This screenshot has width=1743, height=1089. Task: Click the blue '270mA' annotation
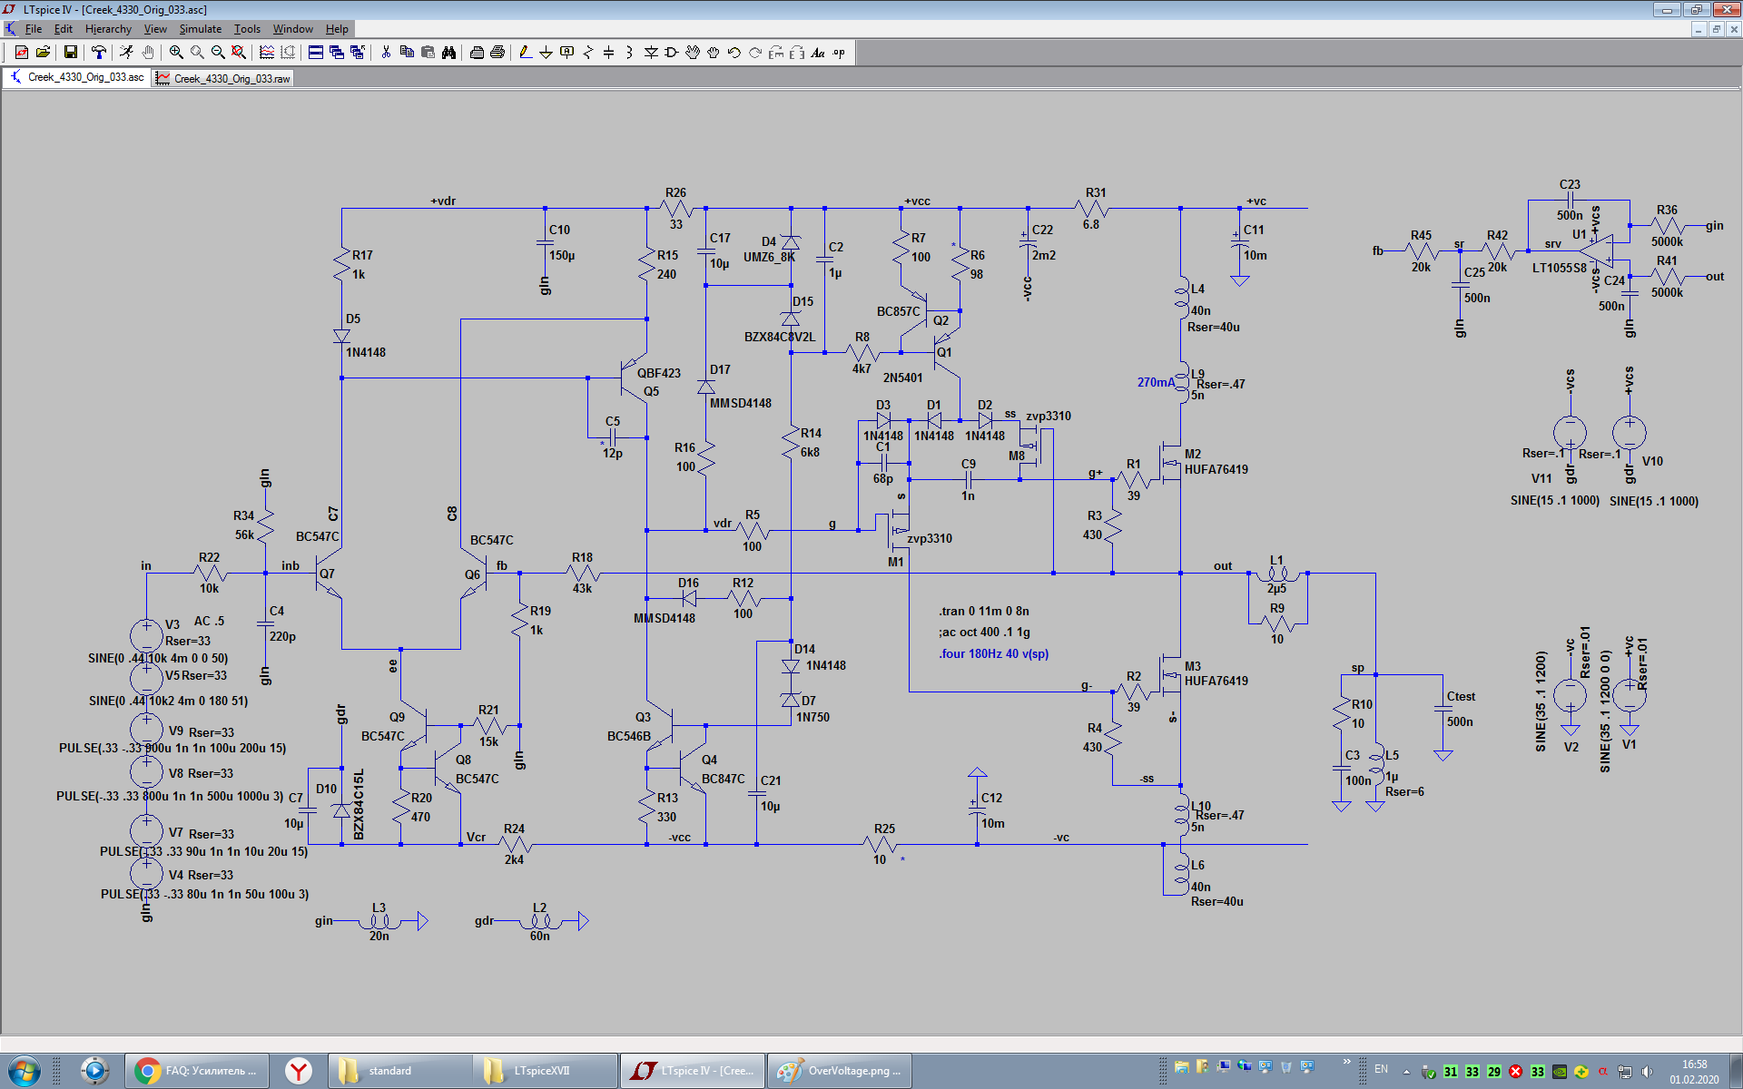click(1156, 382)
